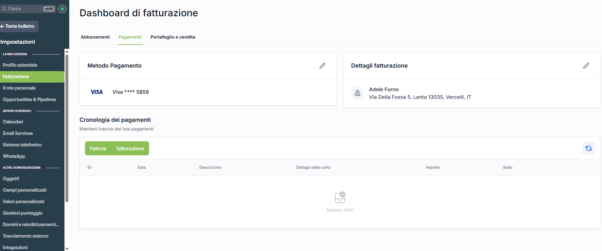Open the Abbonamenti tab
The height and width of the screenshot is (251, 602).
tap(95, 37)
